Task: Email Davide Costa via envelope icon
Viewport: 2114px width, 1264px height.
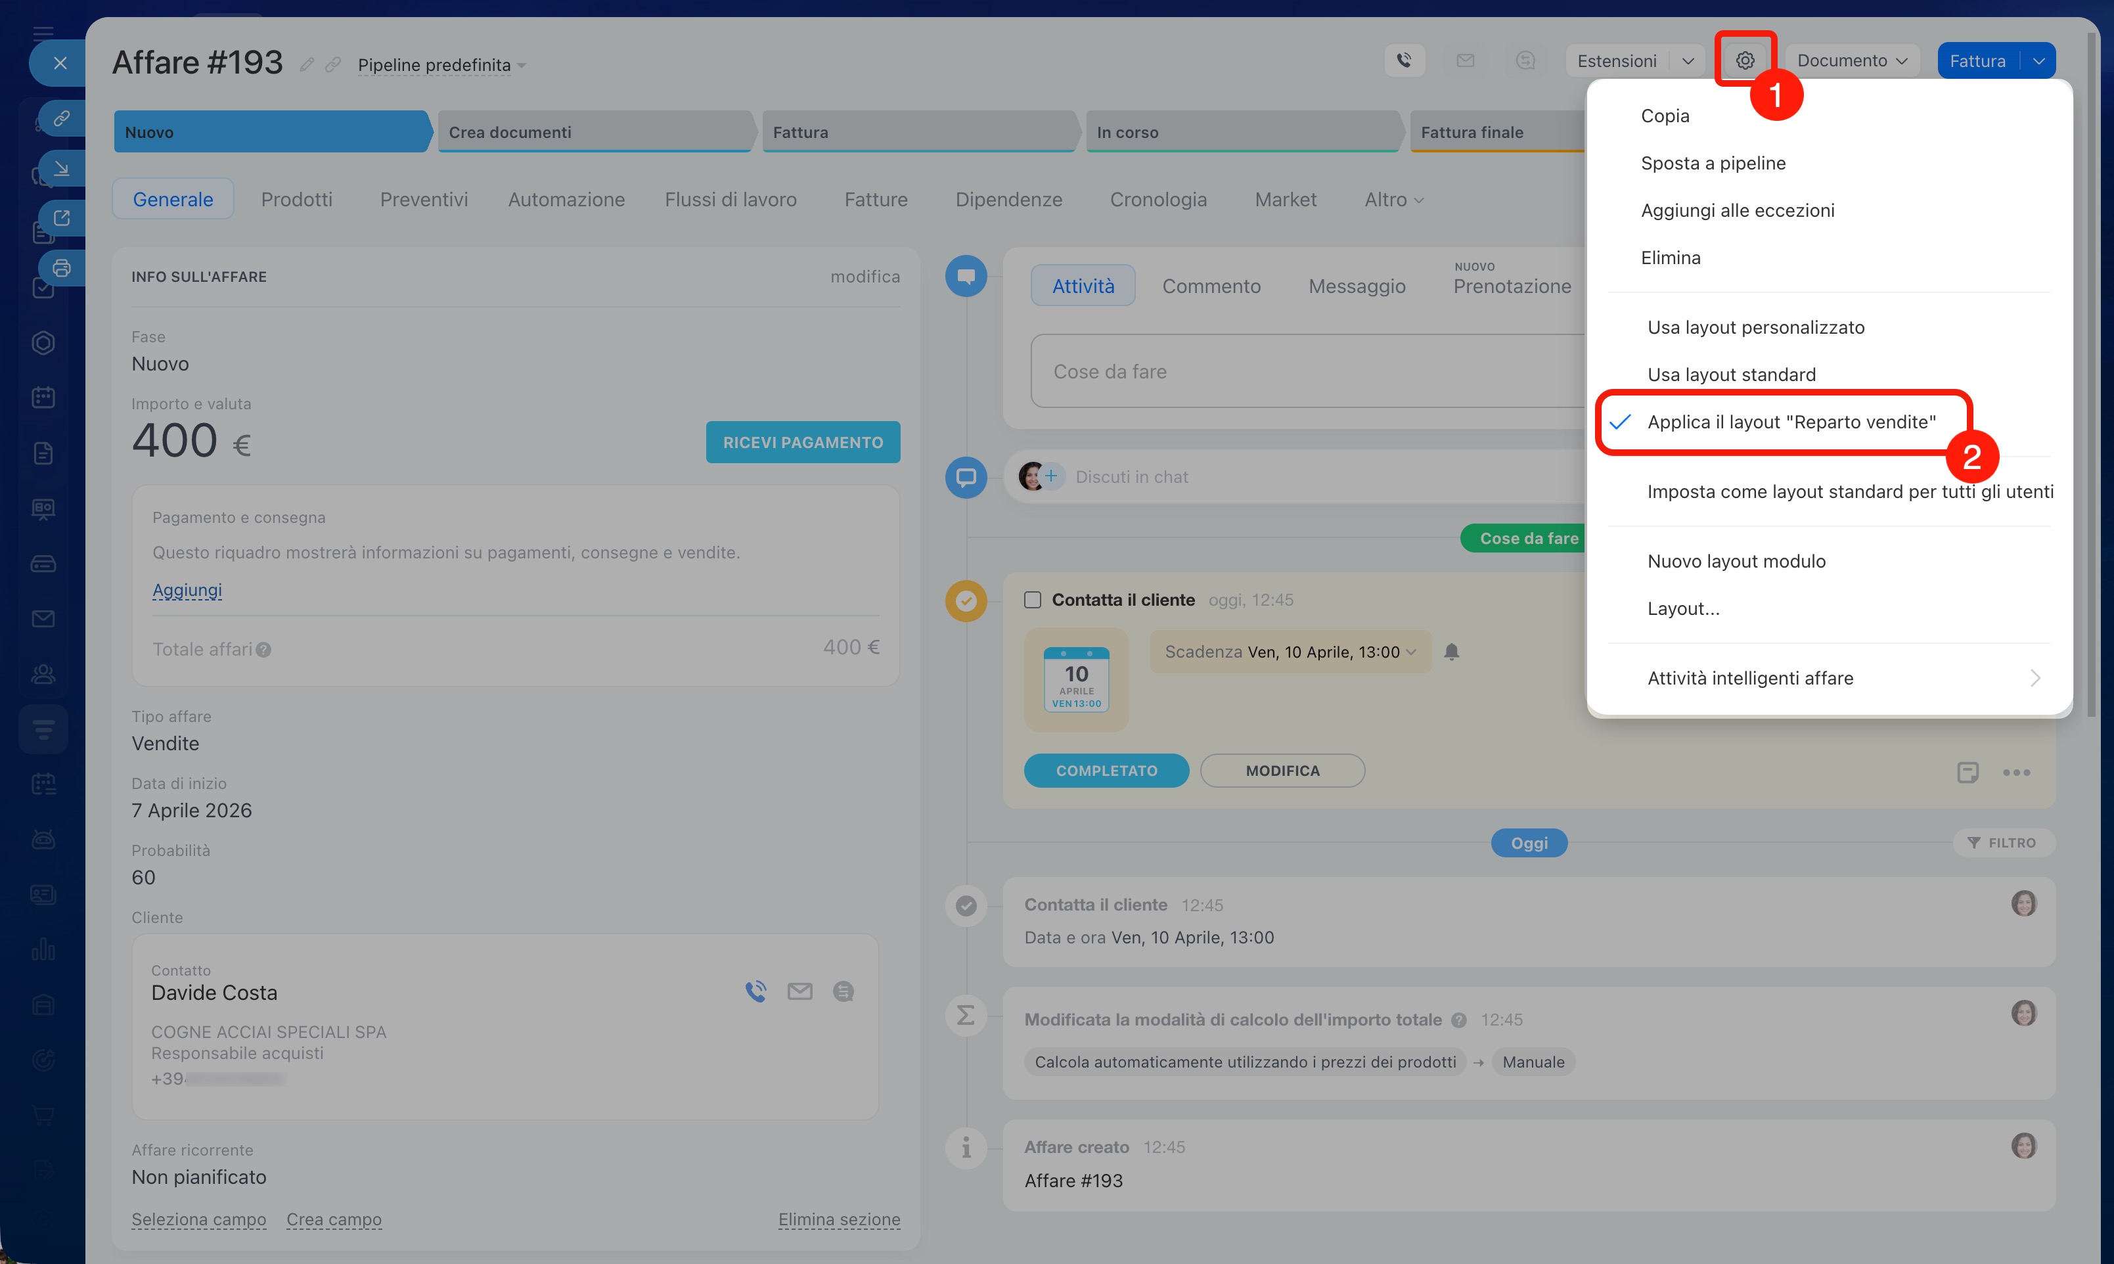Action: pos(799,991)
